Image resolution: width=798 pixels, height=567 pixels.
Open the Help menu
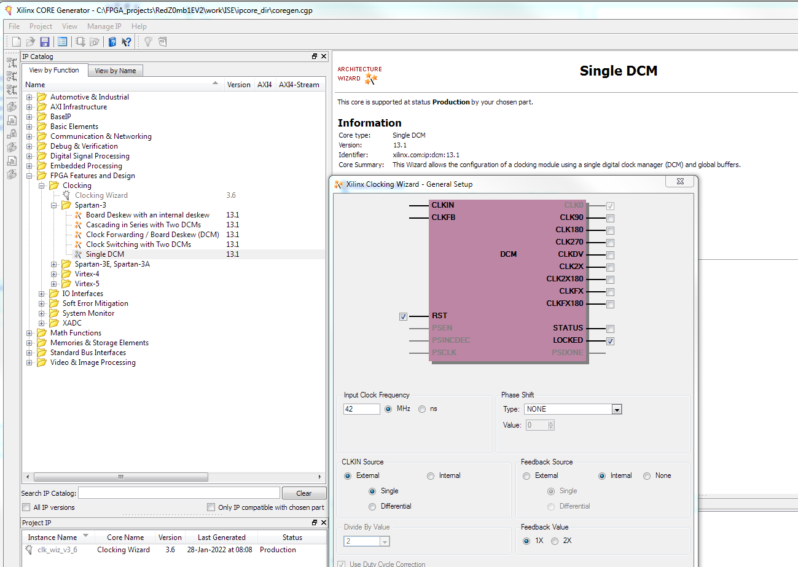[139, 26]
